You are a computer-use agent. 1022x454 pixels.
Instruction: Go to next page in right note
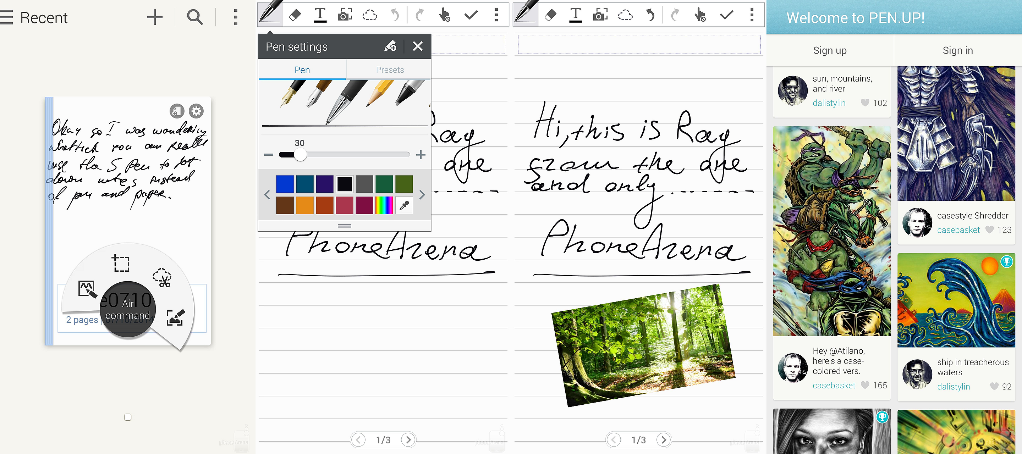click(664, 440)
